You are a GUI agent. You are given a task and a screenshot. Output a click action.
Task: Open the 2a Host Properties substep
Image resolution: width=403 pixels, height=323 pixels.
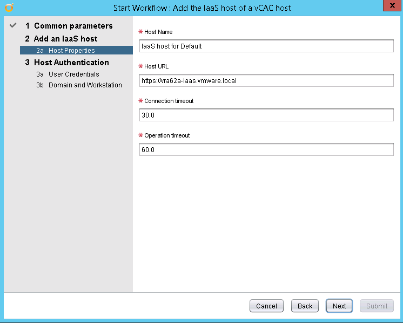[71, 51]
